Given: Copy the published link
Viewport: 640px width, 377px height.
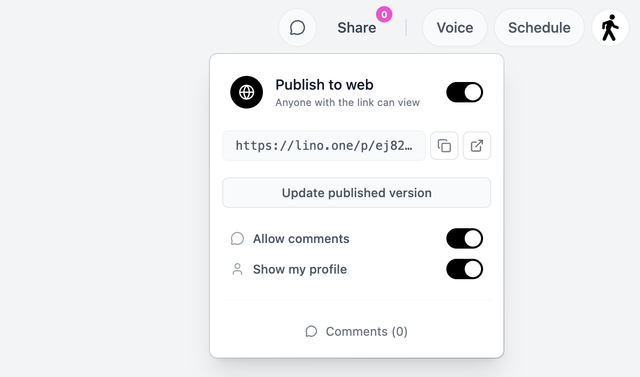Looking at the screenshot, I should click(x=444, y=146).
